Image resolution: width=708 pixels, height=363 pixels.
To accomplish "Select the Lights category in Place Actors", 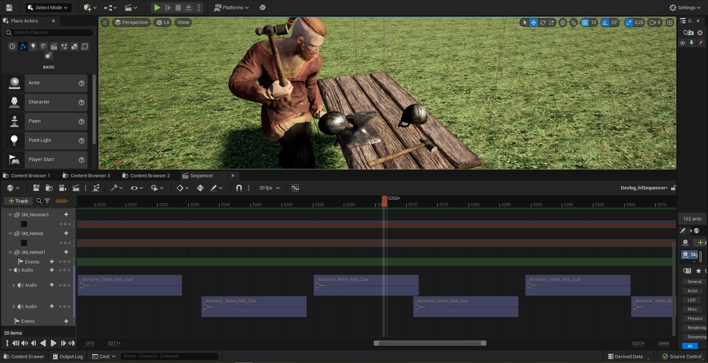I will point(33,46).
